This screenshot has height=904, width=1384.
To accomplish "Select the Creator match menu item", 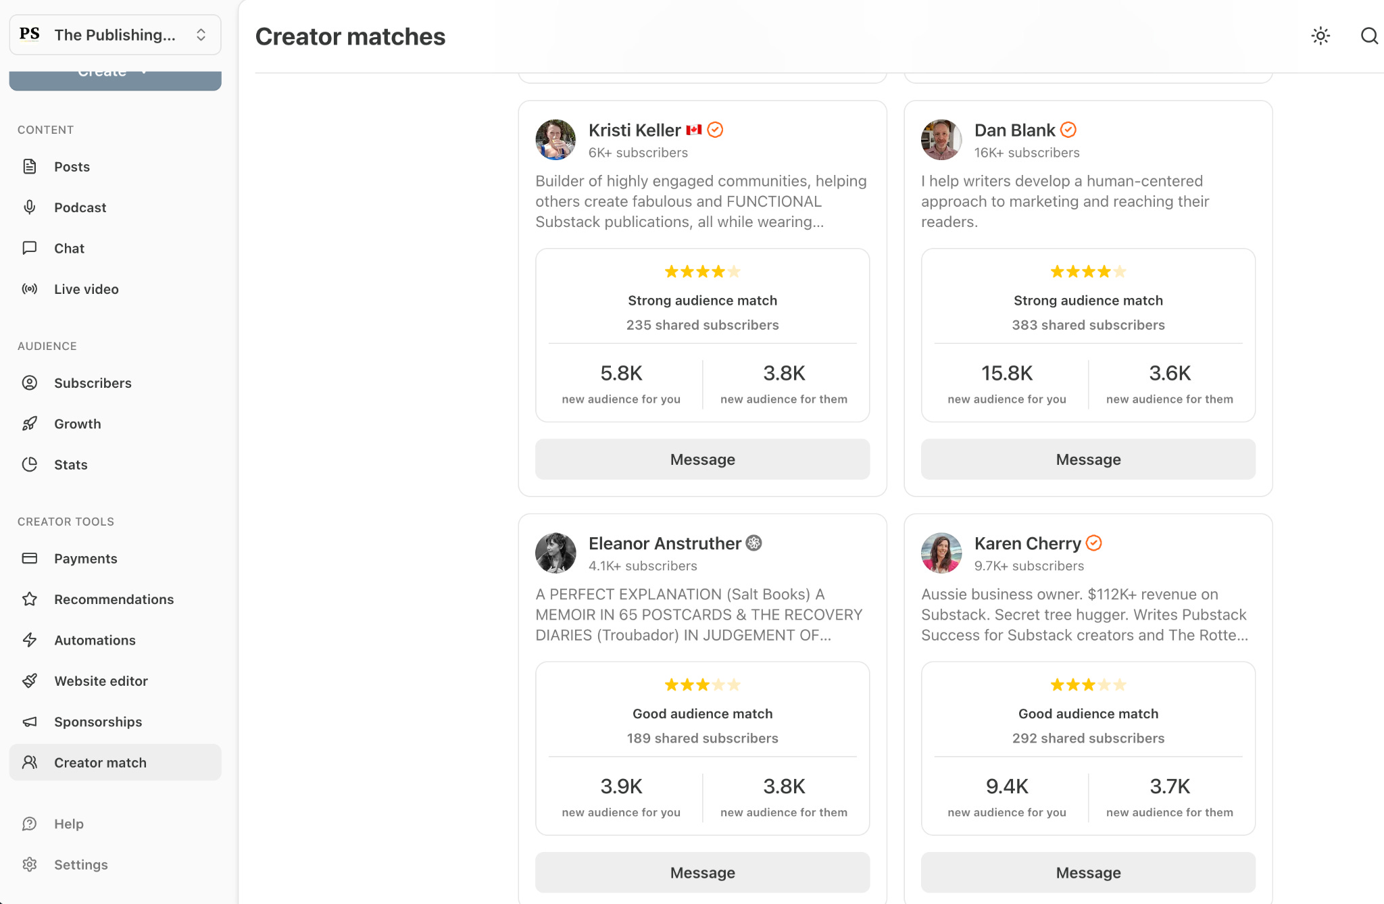I will [116, 762].
